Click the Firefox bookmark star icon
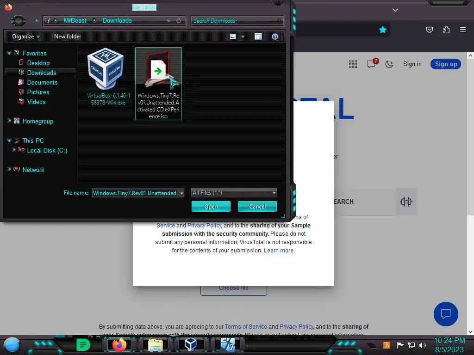The image size is (474, 355). pos(383,30)
